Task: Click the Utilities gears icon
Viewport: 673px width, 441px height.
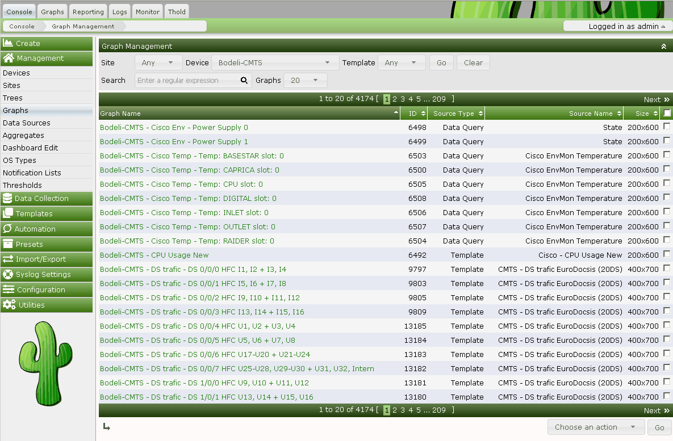Action: 9,305
